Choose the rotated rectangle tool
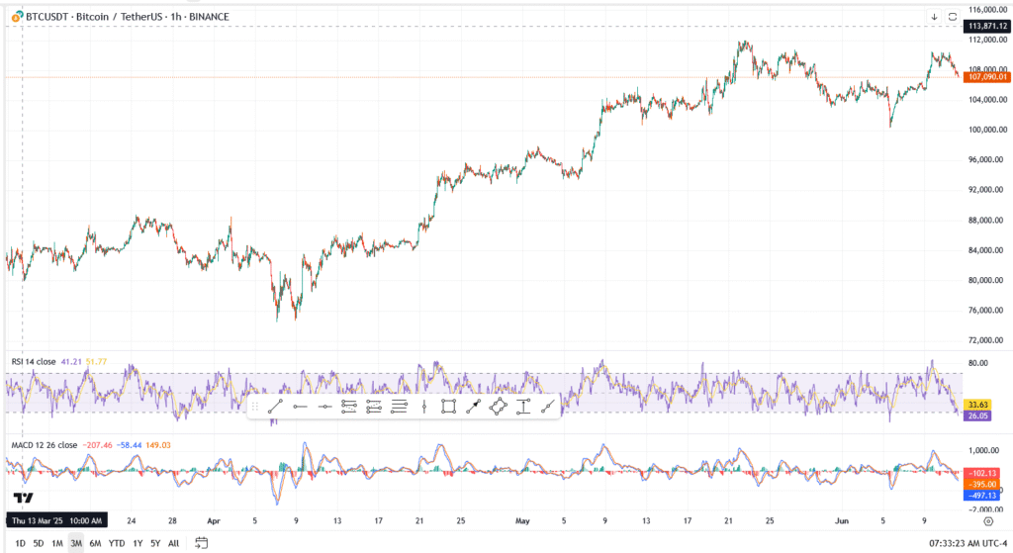Image resolution: width=1013 pixels, height=553 pixels. 498,407
